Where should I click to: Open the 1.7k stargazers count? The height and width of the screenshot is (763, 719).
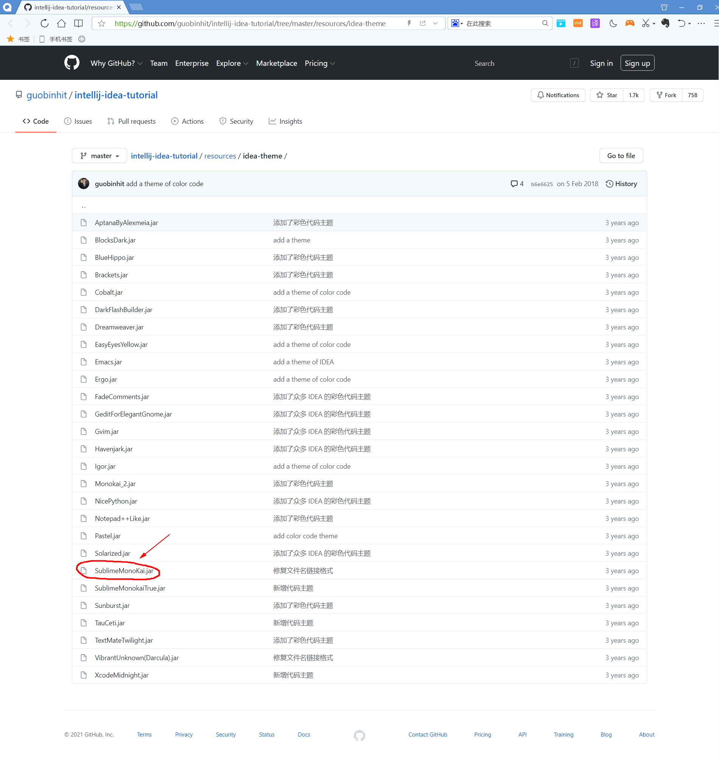[x=633, y=95]
